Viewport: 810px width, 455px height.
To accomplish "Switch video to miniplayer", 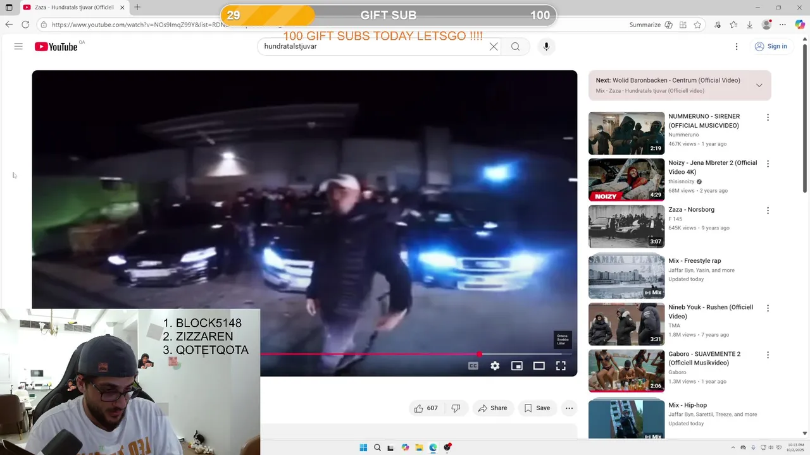I will tap(517, 366).
